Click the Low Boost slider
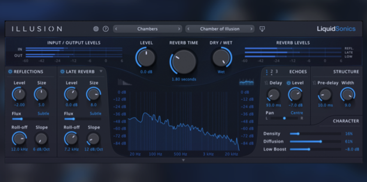Viewport: 367px width, 182px height. pyautogui.click(x=316, y=149)
